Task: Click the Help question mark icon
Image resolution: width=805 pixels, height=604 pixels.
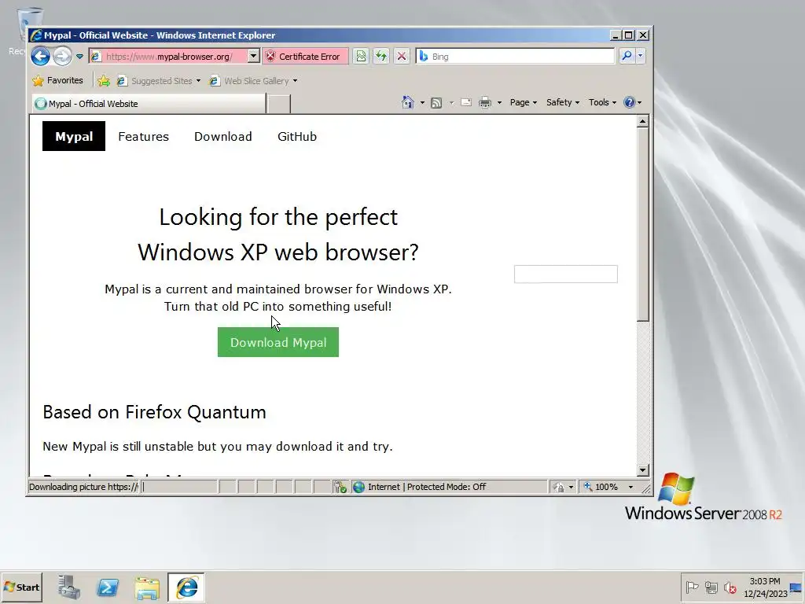Action: pyautogui.click(x=630, y=102)
